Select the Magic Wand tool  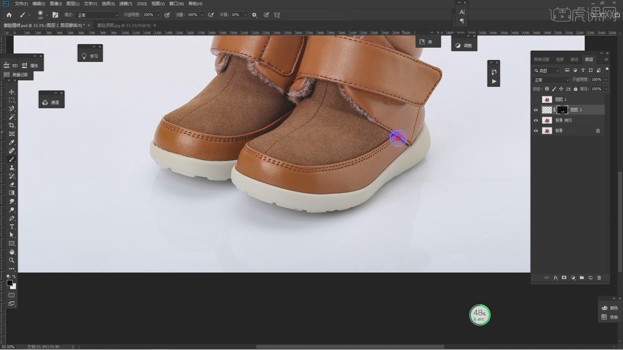12,117
